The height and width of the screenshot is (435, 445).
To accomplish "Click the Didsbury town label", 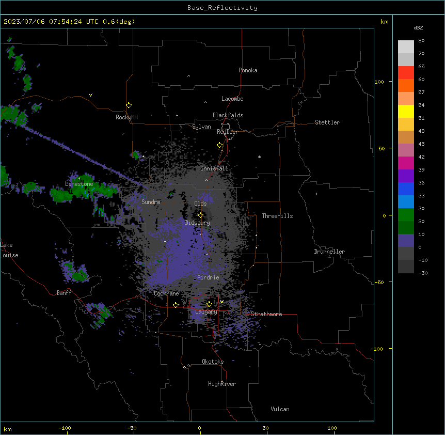I will coord(198,223).
